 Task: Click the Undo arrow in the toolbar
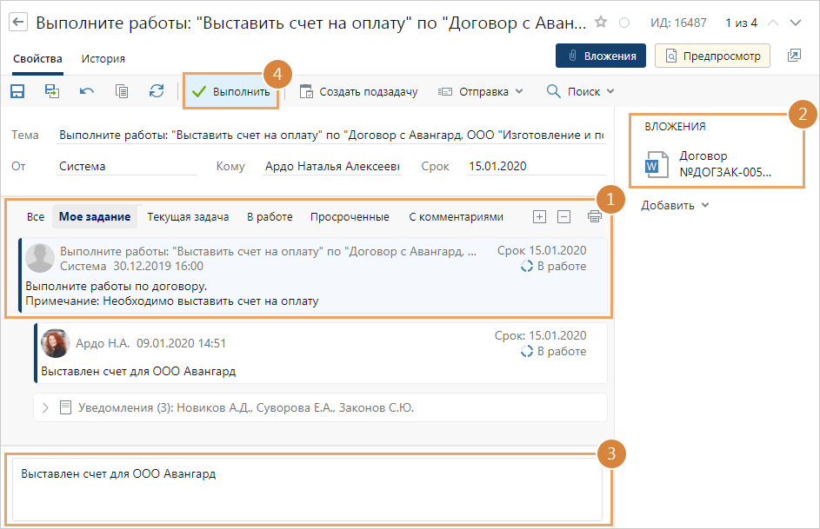tap(87, 91)
